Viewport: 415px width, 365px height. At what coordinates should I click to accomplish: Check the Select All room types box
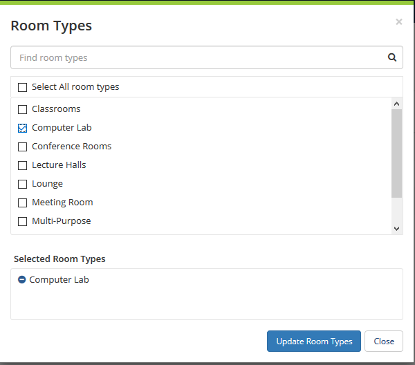point(23,88)
